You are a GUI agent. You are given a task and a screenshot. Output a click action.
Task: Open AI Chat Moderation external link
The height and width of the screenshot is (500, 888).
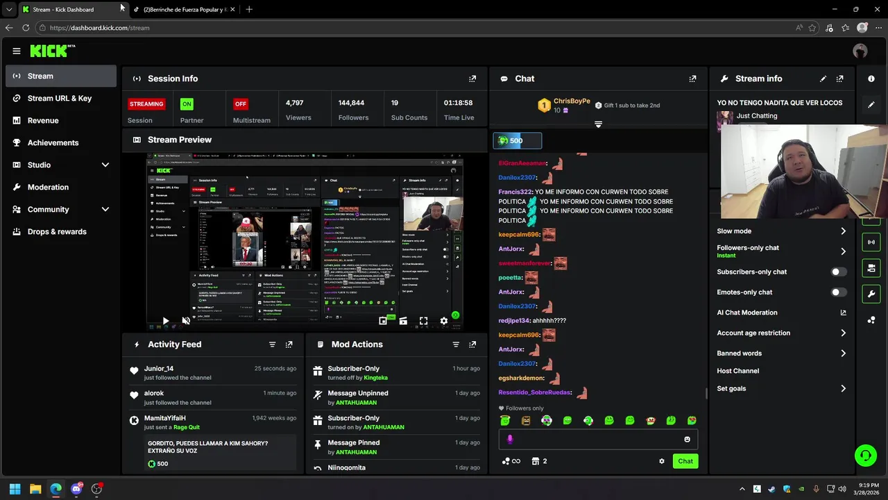(x=843, y=312)
